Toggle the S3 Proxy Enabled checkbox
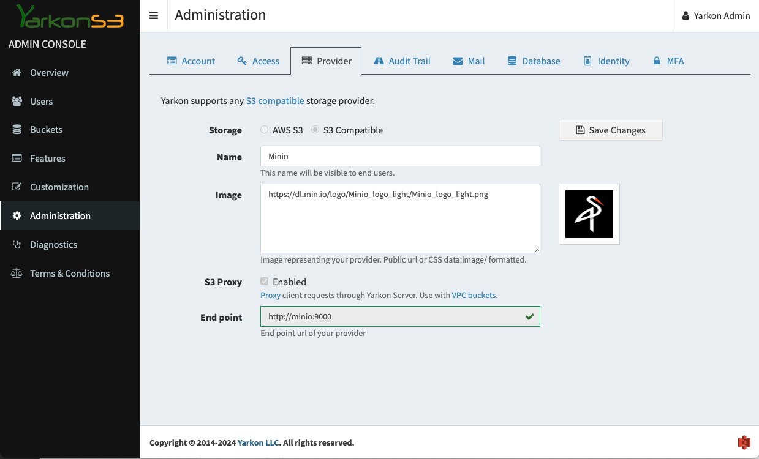759x459 pixels. coord(265,282)
